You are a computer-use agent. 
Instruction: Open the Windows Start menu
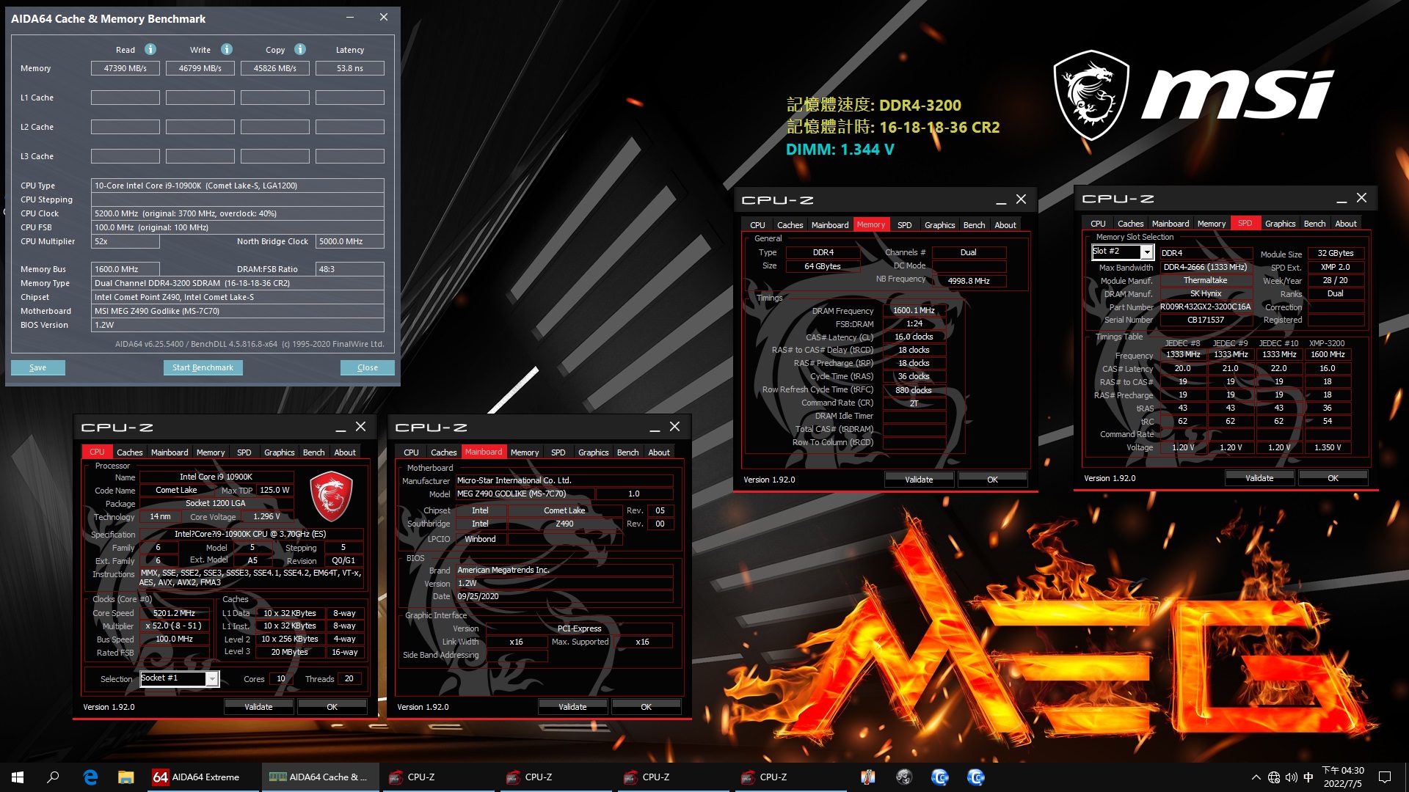click(18, 777)
